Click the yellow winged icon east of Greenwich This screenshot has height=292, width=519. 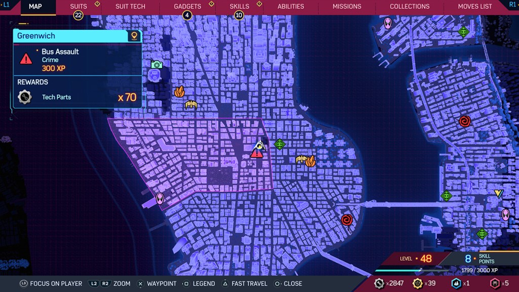(301, 159)
